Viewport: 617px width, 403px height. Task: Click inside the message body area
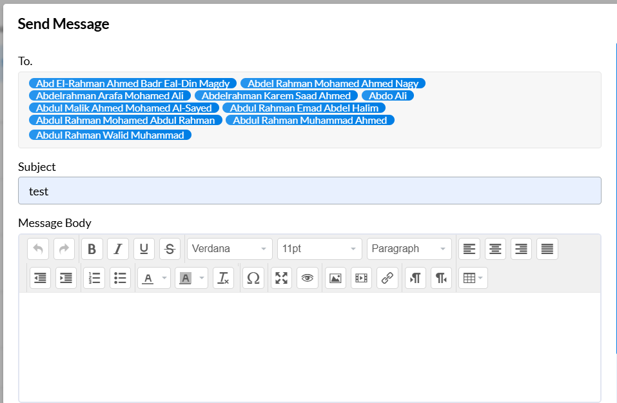click(x=309, y=346)
